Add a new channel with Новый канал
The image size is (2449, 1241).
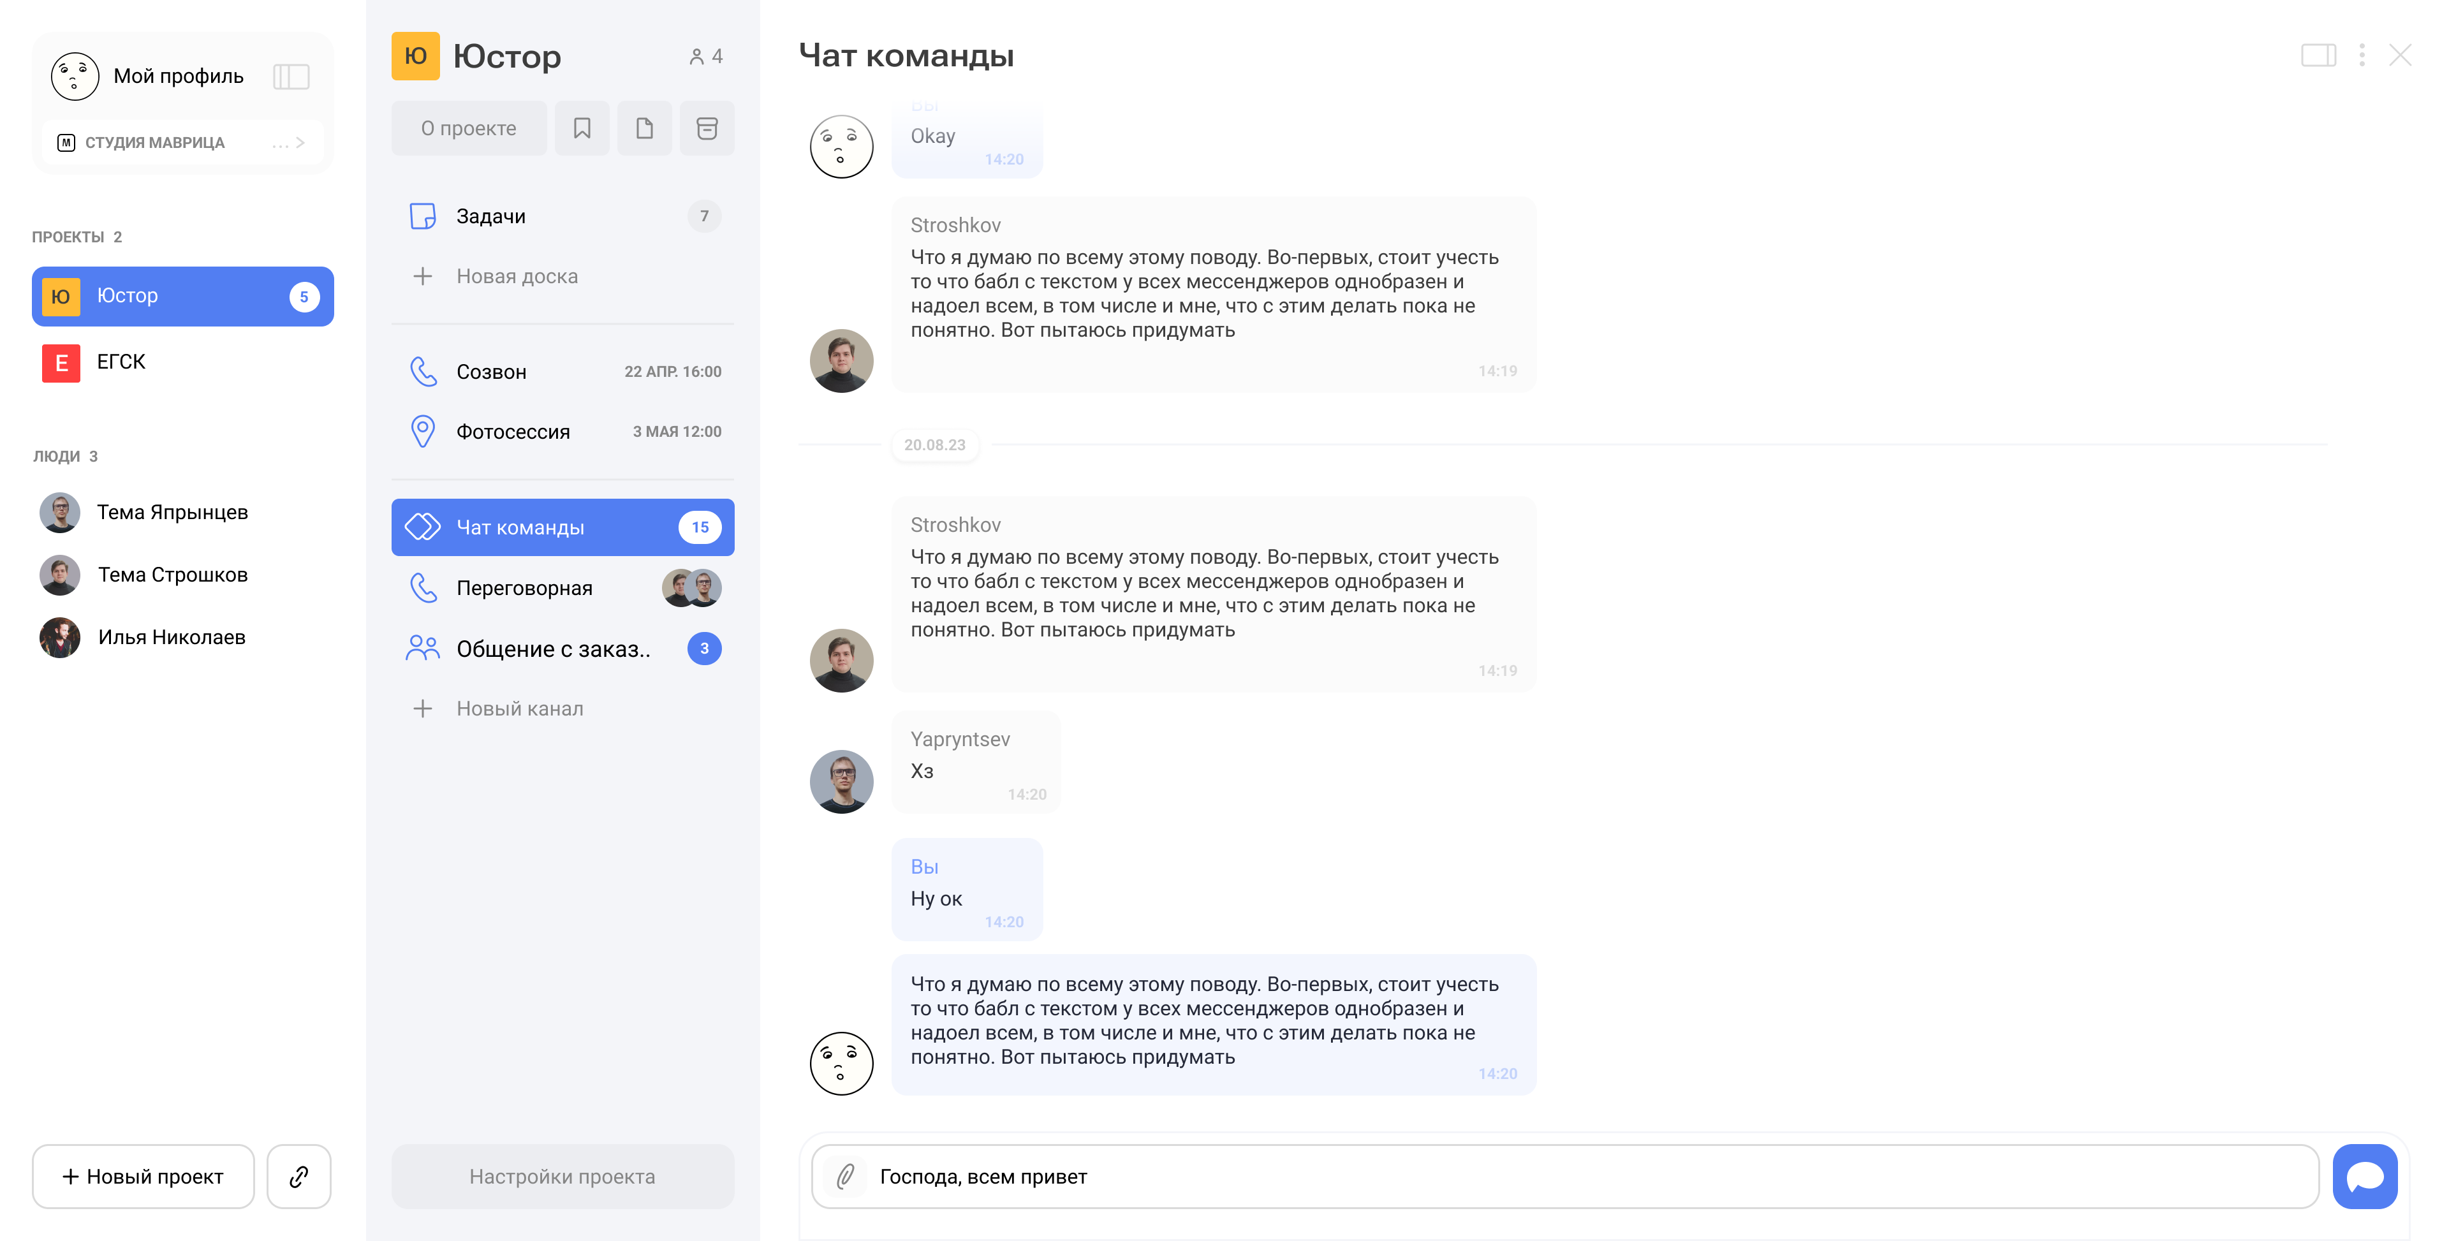pyautogui.click(x=519, y=709)
